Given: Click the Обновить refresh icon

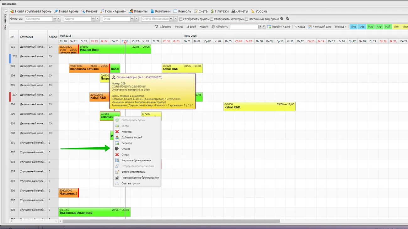Looking at the screenshot, I should [x=213, y=27].
